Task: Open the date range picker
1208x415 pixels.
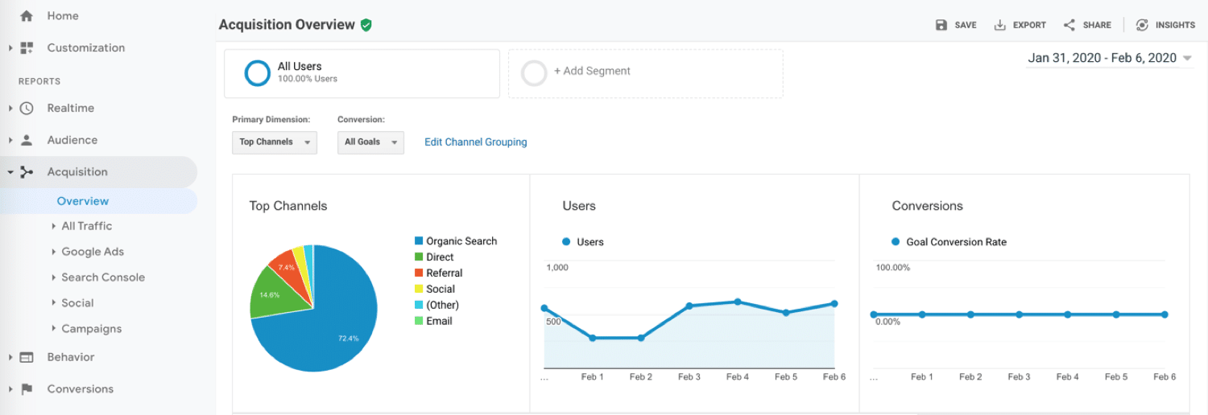Action: (1109, 58)
